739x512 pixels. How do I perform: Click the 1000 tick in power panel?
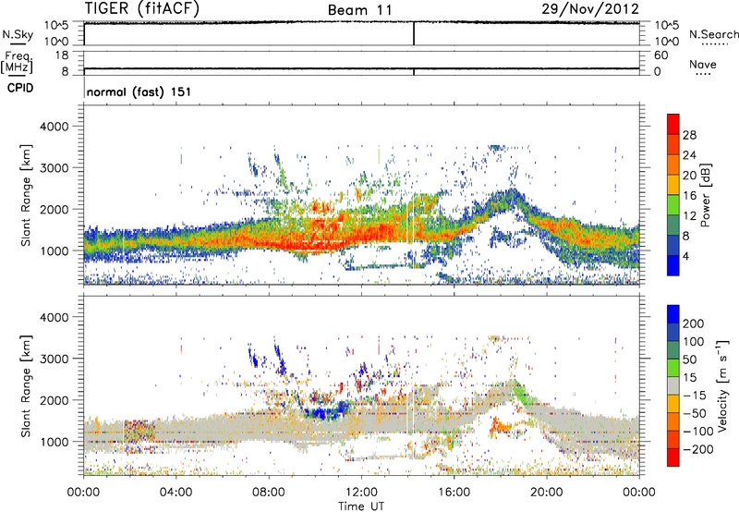pos(54,251)
